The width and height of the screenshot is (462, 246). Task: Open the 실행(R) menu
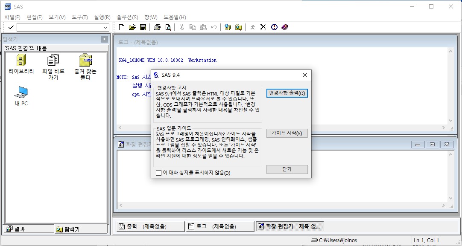pyautogui.click(x=102, y=17)
